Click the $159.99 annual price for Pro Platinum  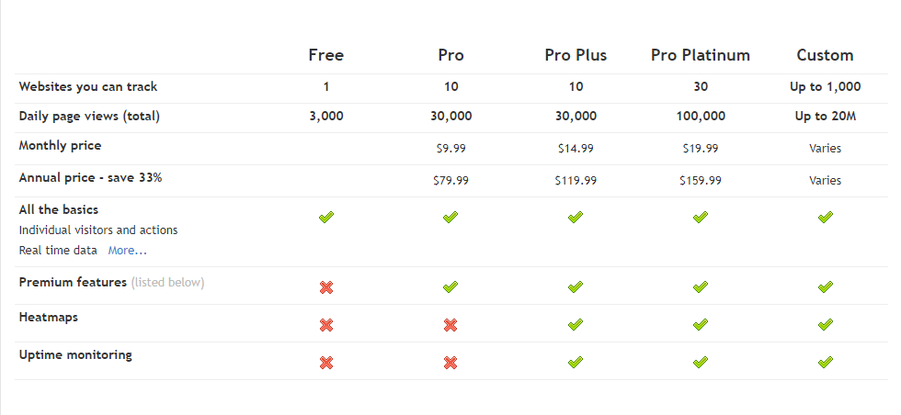[x=701, y=180]
